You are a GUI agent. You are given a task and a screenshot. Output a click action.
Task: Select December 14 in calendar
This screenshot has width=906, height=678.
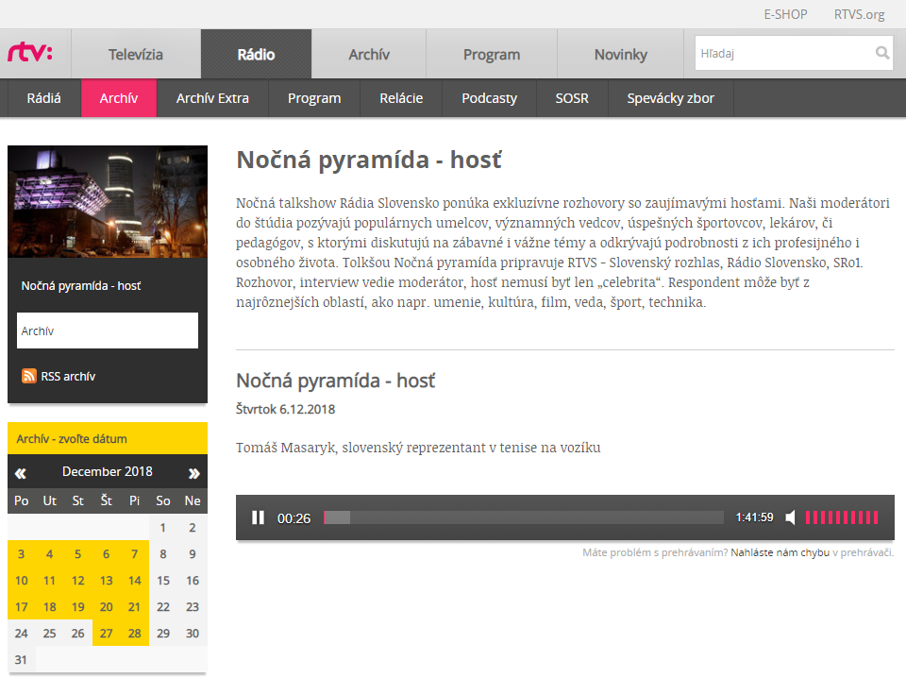(x=135, y=581)
